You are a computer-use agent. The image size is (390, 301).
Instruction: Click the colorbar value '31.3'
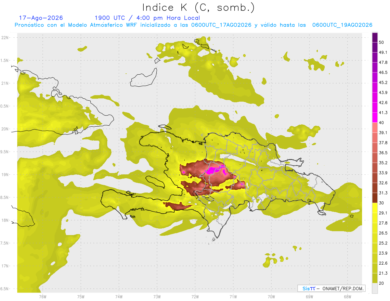tap(383, 193)
